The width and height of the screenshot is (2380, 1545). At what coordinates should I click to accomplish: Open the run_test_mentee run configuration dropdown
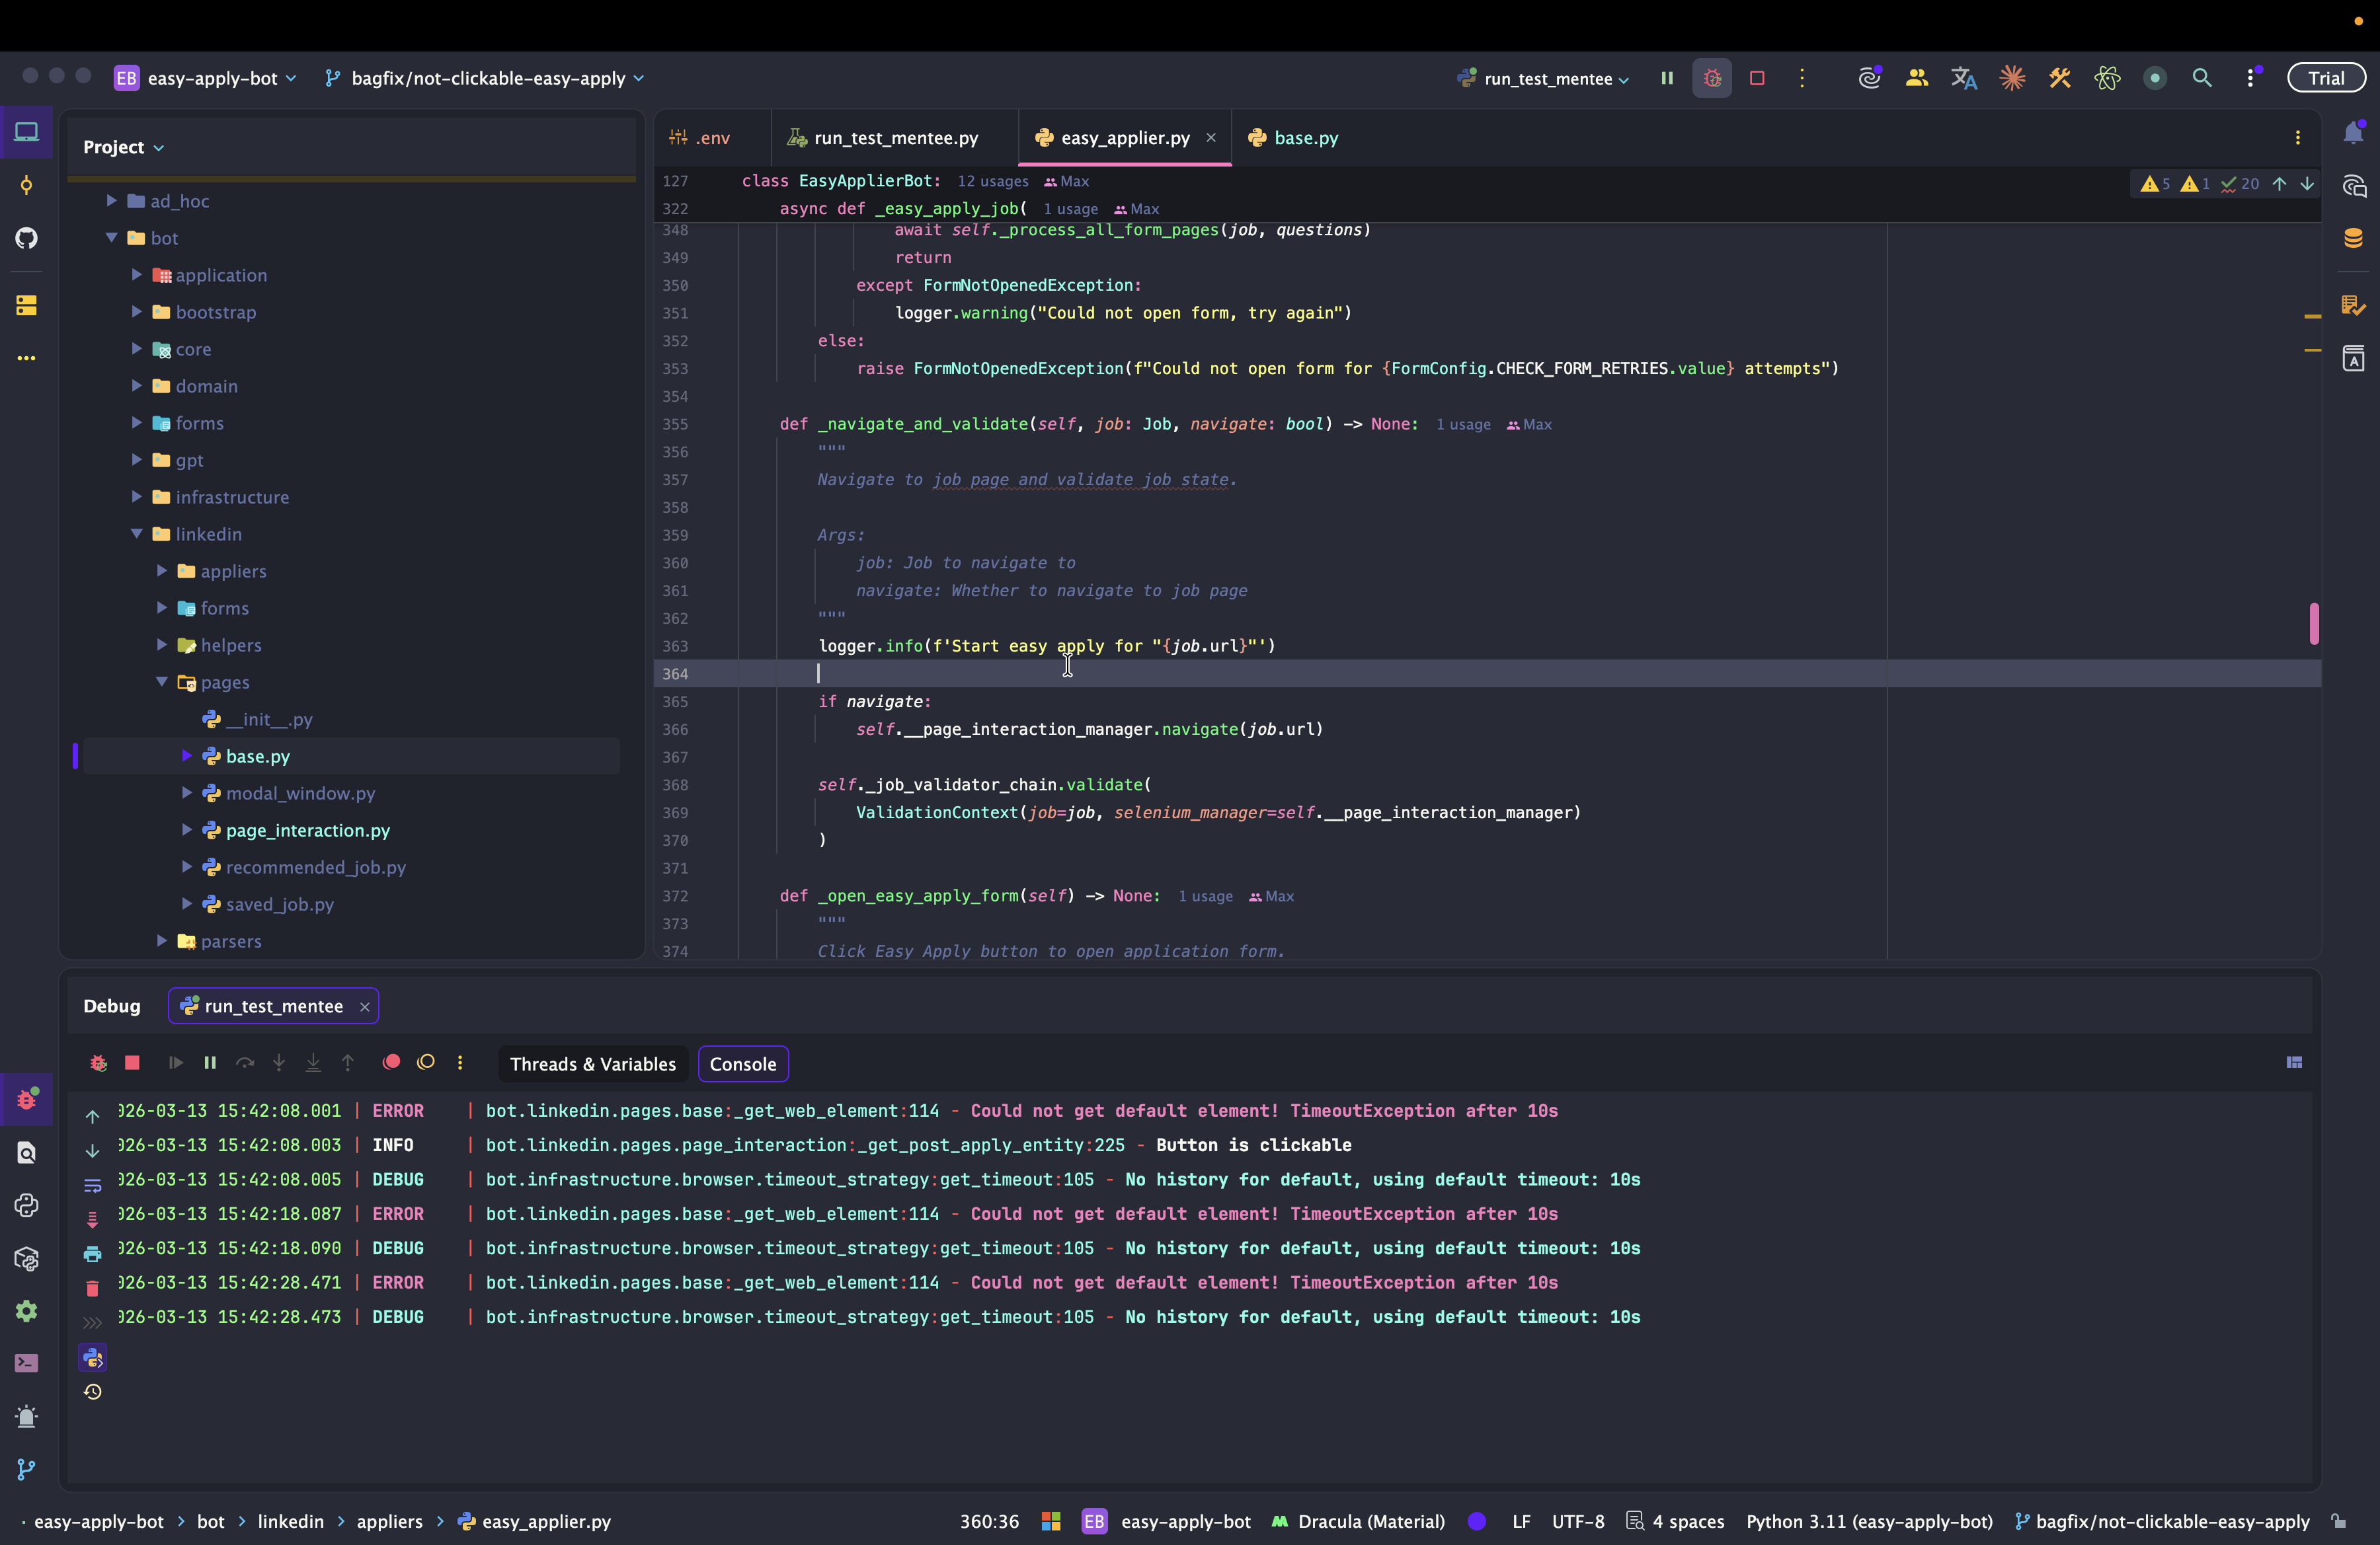[x=1547, y=78]
